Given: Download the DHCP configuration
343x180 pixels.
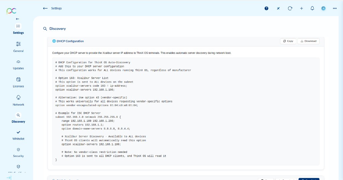Looking at the screenshot, I should point(308,41).
